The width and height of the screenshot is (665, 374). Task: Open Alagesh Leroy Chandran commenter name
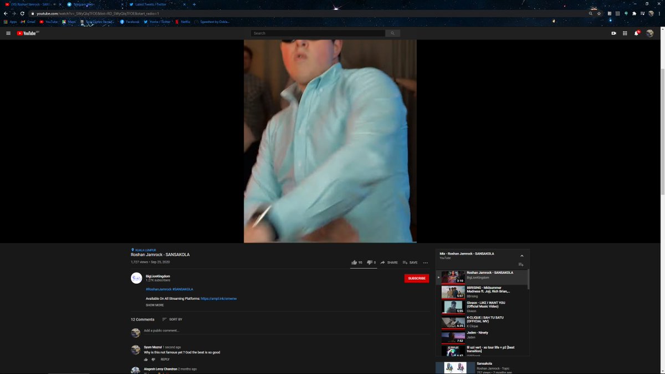pyautogui.click(x=160, y=369)
